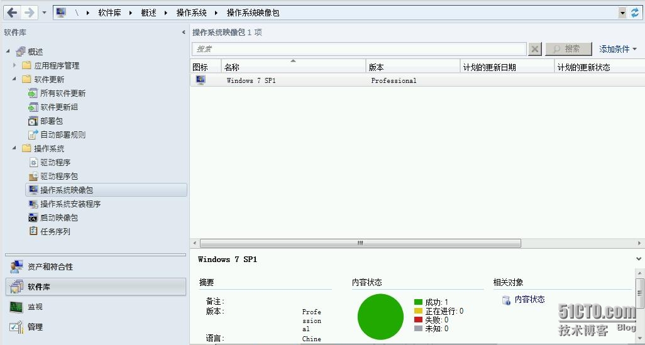
Task: Click 操作系统 in the breadcrumb path
Action: [x=191, y=13]
